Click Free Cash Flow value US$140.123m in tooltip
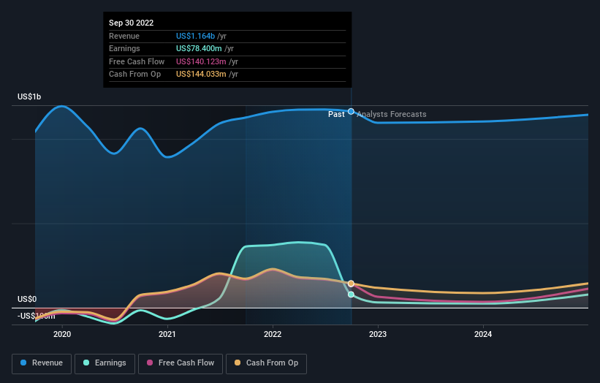This screenshot has height=383, width=600. click(201, 61)
